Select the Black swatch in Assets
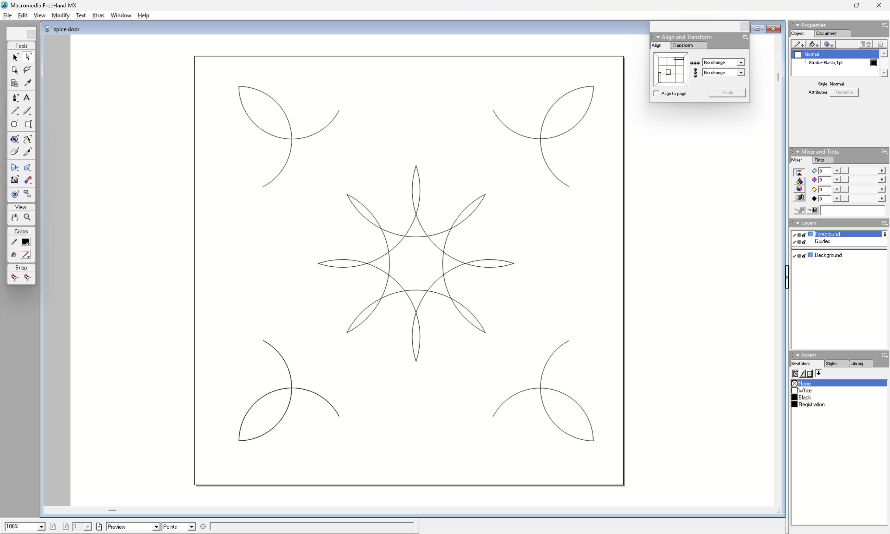Image resolution: width=890 pixels, height=534 pixels. 804,397
